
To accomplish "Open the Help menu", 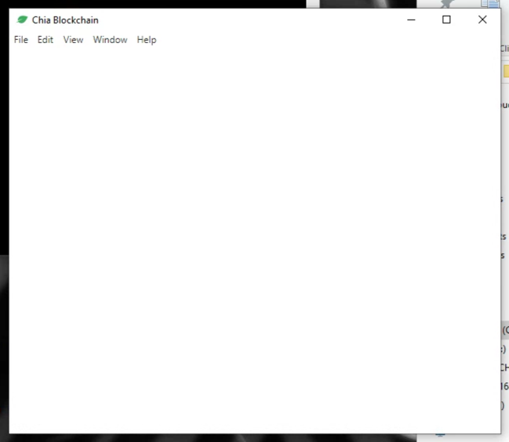I will (x=147, y=39).
